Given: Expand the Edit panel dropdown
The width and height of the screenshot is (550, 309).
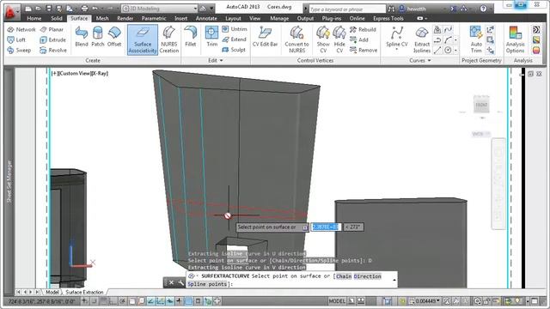Looking at the screenshot, I should [216, 60].
